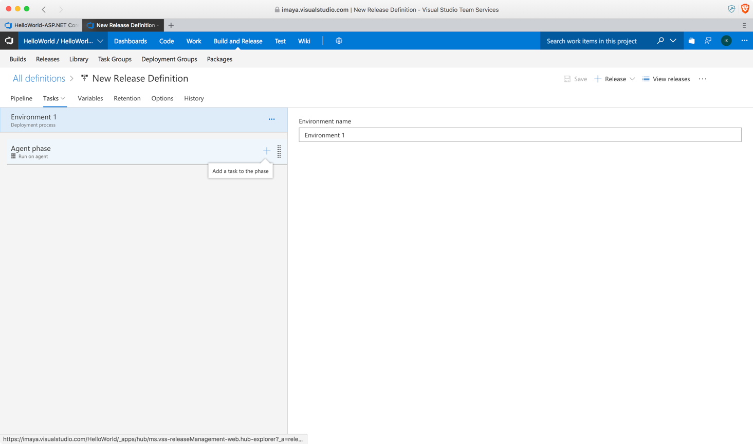Open the Test hub
Screen dimensions: 753x444
pyautogui.click(x=280, y=41)
